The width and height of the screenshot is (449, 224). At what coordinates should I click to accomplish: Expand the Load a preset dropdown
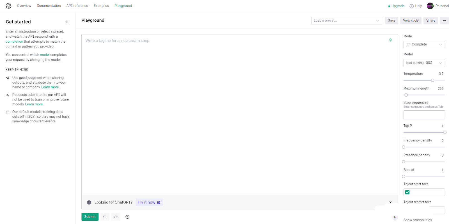click(x=346, y=20)
